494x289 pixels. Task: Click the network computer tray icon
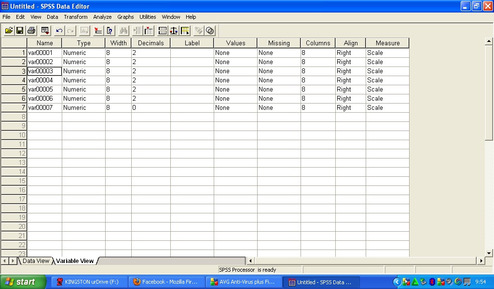[467, 282]
